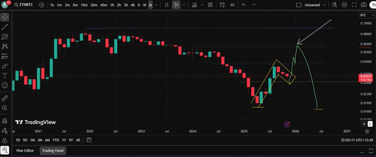The height and width of the screenshot is (157, 376).
Task: Set date range to 5Y
Action: tap(71, 140)
